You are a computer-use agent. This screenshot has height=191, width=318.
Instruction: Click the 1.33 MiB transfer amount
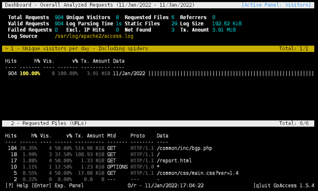pyautogui.click(x=92, y=161)
